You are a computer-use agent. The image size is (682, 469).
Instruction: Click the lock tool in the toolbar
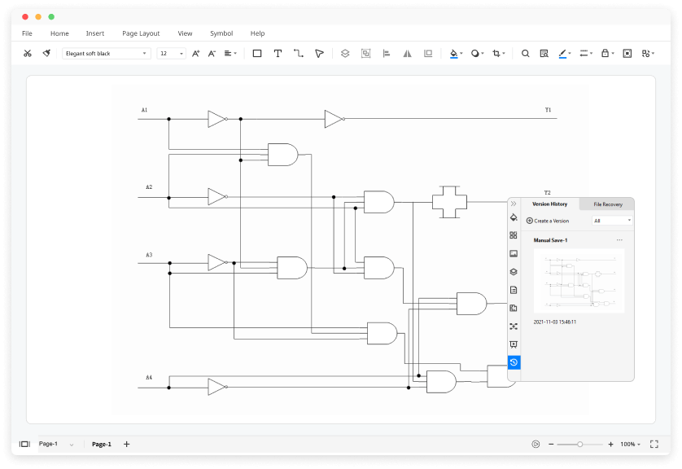click(604, 53)
